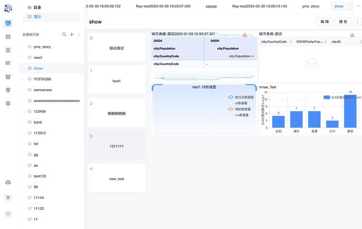The height and width of the screenshot is (229, 362).
Task: Click the nmae_Test chart title
Action: click(268, 87)
